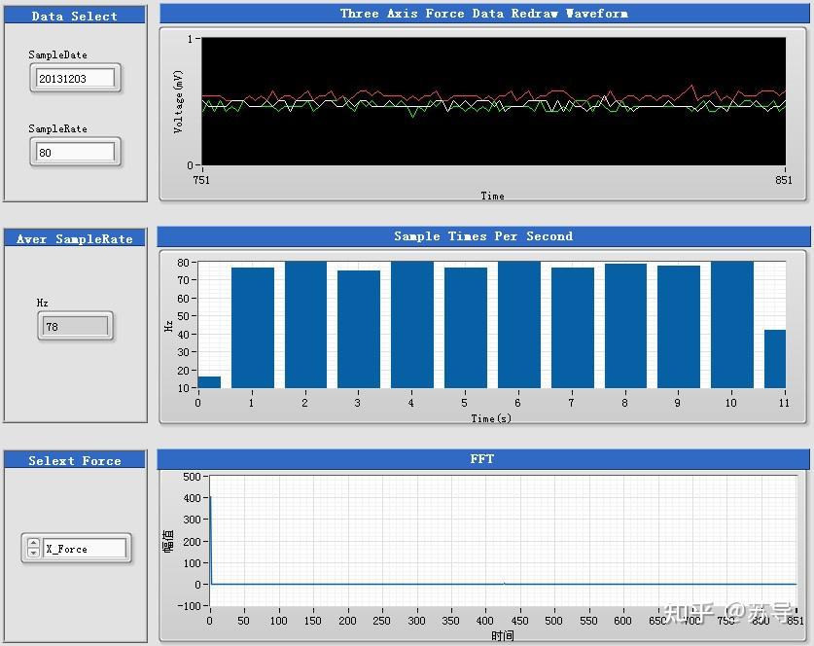Click the partial bar near time 11
Viewport: 814px width, 646px height.
coord(775,359)
